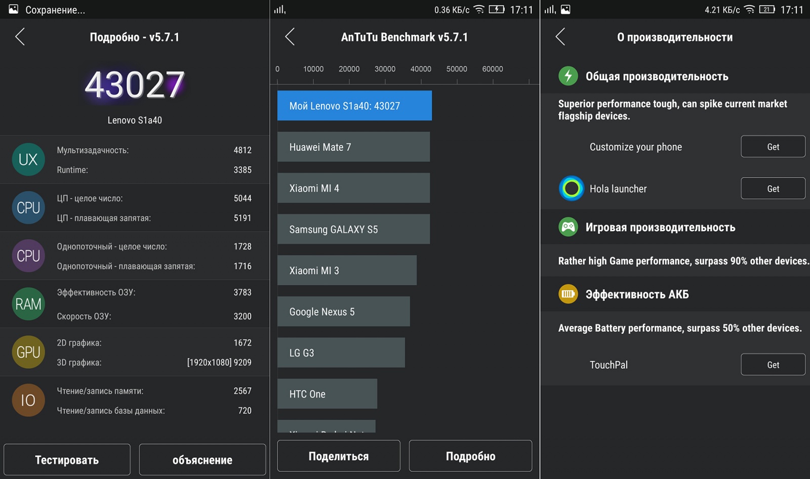The height and width of the screenshot is (479, 810).
Task: Tap Get next to Hola launcher
Action: click(773, 188)
